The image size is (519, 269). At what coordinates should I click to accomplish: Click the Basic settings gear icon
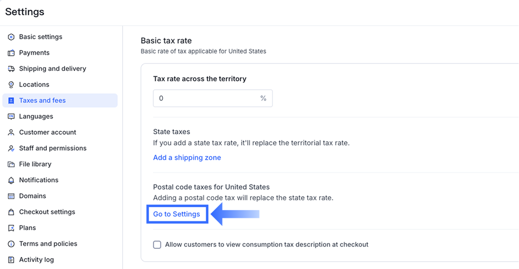[x=11, y=37]
